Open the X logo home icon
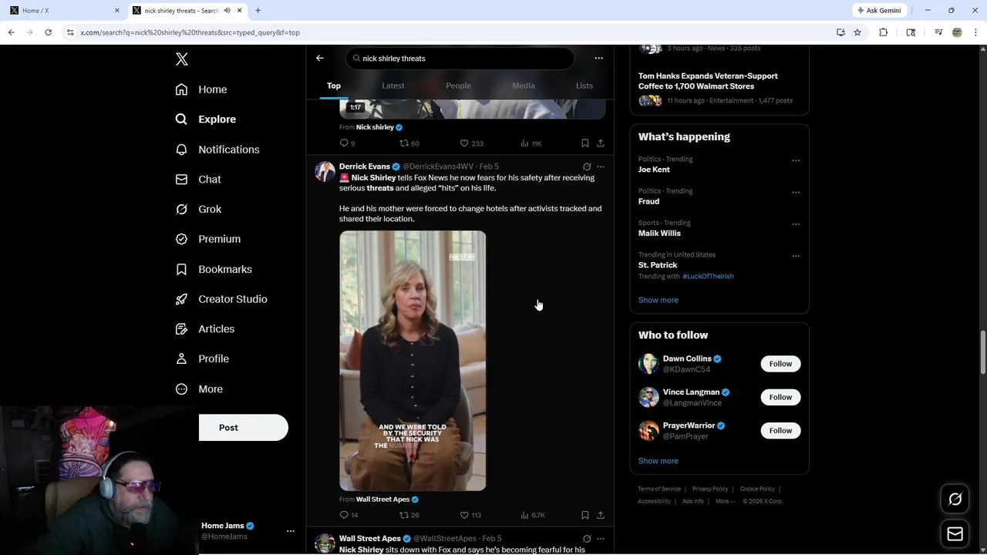The width and height of the screenshot is (987, 555). [182, 59]
